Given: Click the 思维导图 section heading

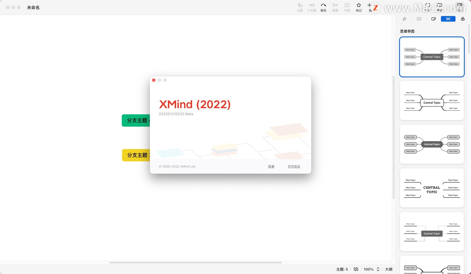Looking at the screenshot, I should coord(407,31).
